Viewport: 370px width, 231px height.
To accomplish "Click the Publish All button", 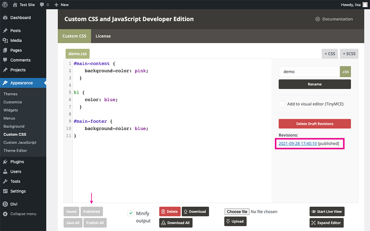I will [x=95, y=223].
